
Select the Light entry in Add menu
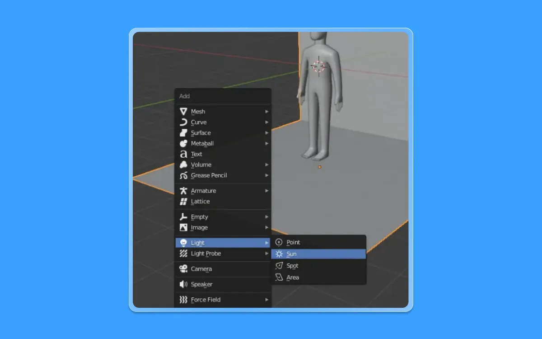tap(223, 243)
